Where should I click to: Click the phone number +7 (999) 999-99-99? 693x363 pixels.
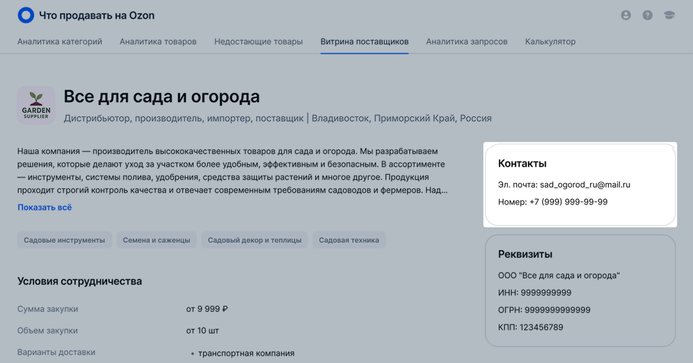569,202
